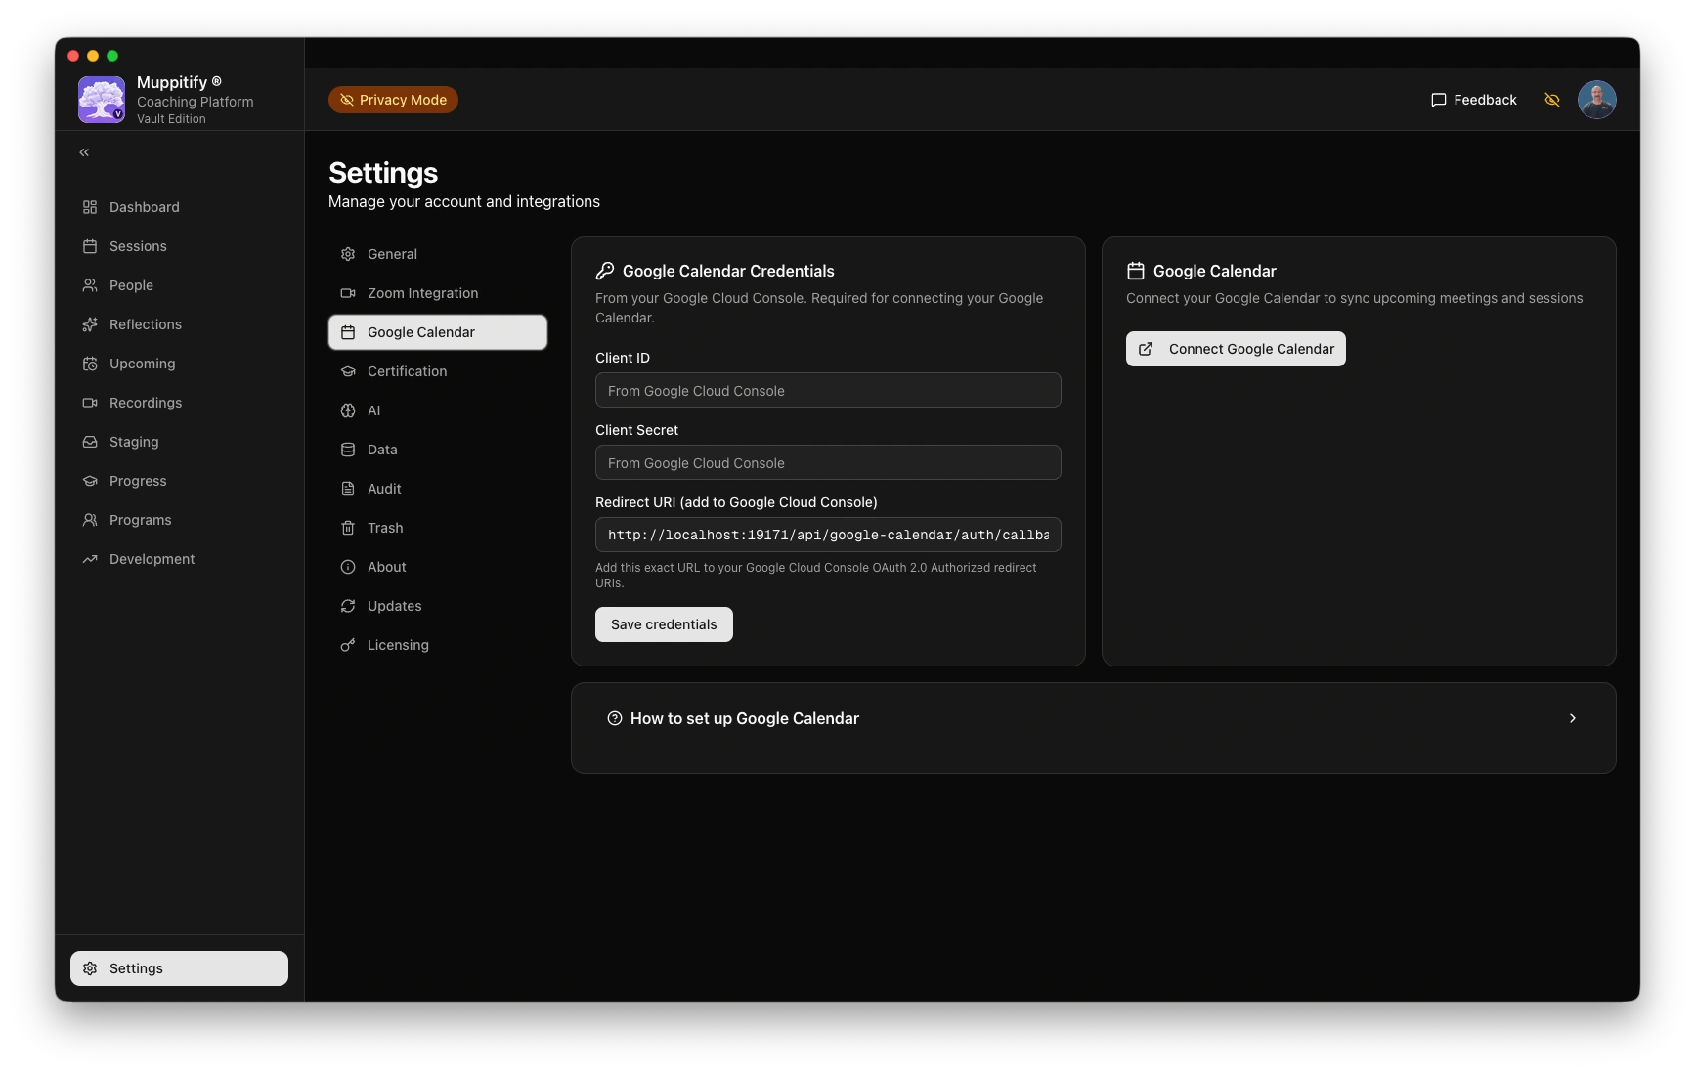Open Trash settings section
Image resolution: width=1695 pixels, height=1074 pixels.
384,528
